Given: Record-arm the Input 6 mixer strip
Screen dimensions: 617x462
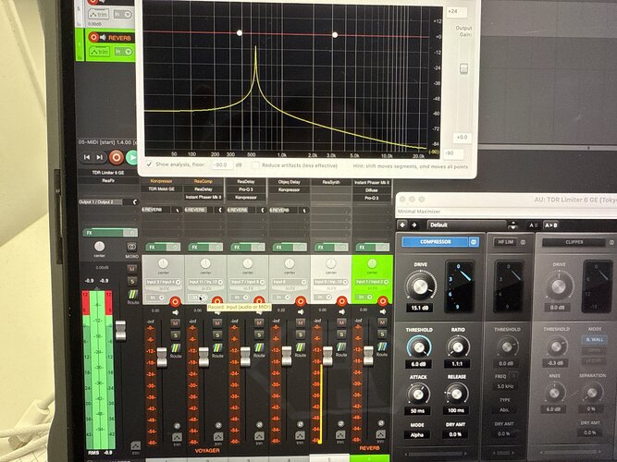Looking at the screenshot, I should tap(301, 301).
